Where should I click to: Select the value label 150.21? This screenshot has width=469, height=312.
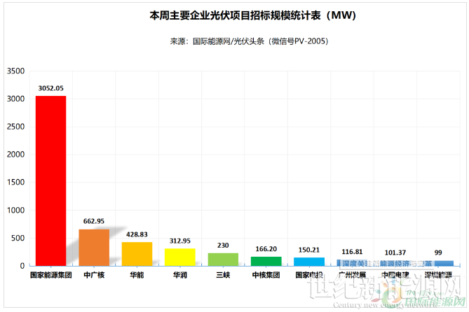coord(309,250)
